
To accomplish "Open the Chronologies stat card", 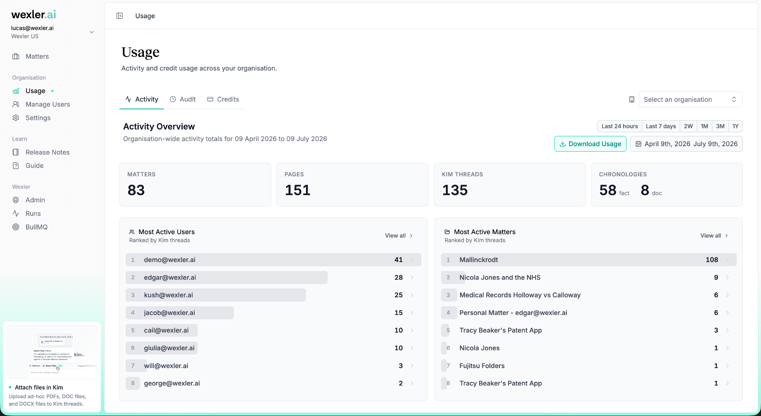I will point(667,185).
